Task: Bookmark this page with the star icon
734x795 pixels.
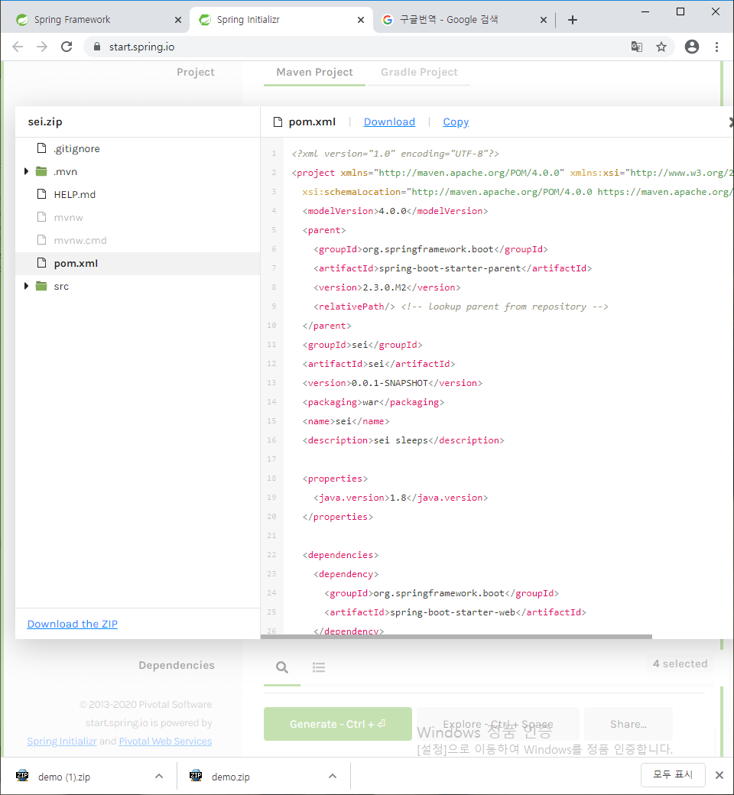Action: pos(661,47)
